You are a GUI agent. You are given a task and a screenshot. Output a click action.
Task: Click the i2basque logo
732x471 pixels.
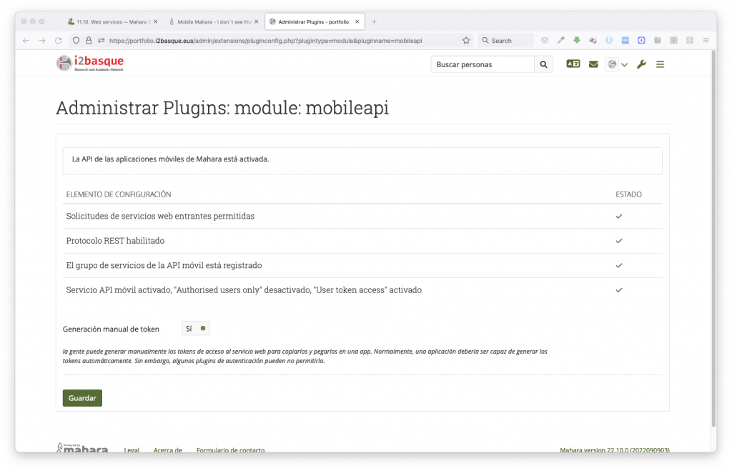click(x=90, y=64)
